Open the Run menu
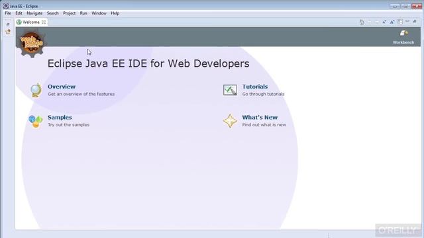This screenshot has width=424, height=238. (x=83, y=13)
